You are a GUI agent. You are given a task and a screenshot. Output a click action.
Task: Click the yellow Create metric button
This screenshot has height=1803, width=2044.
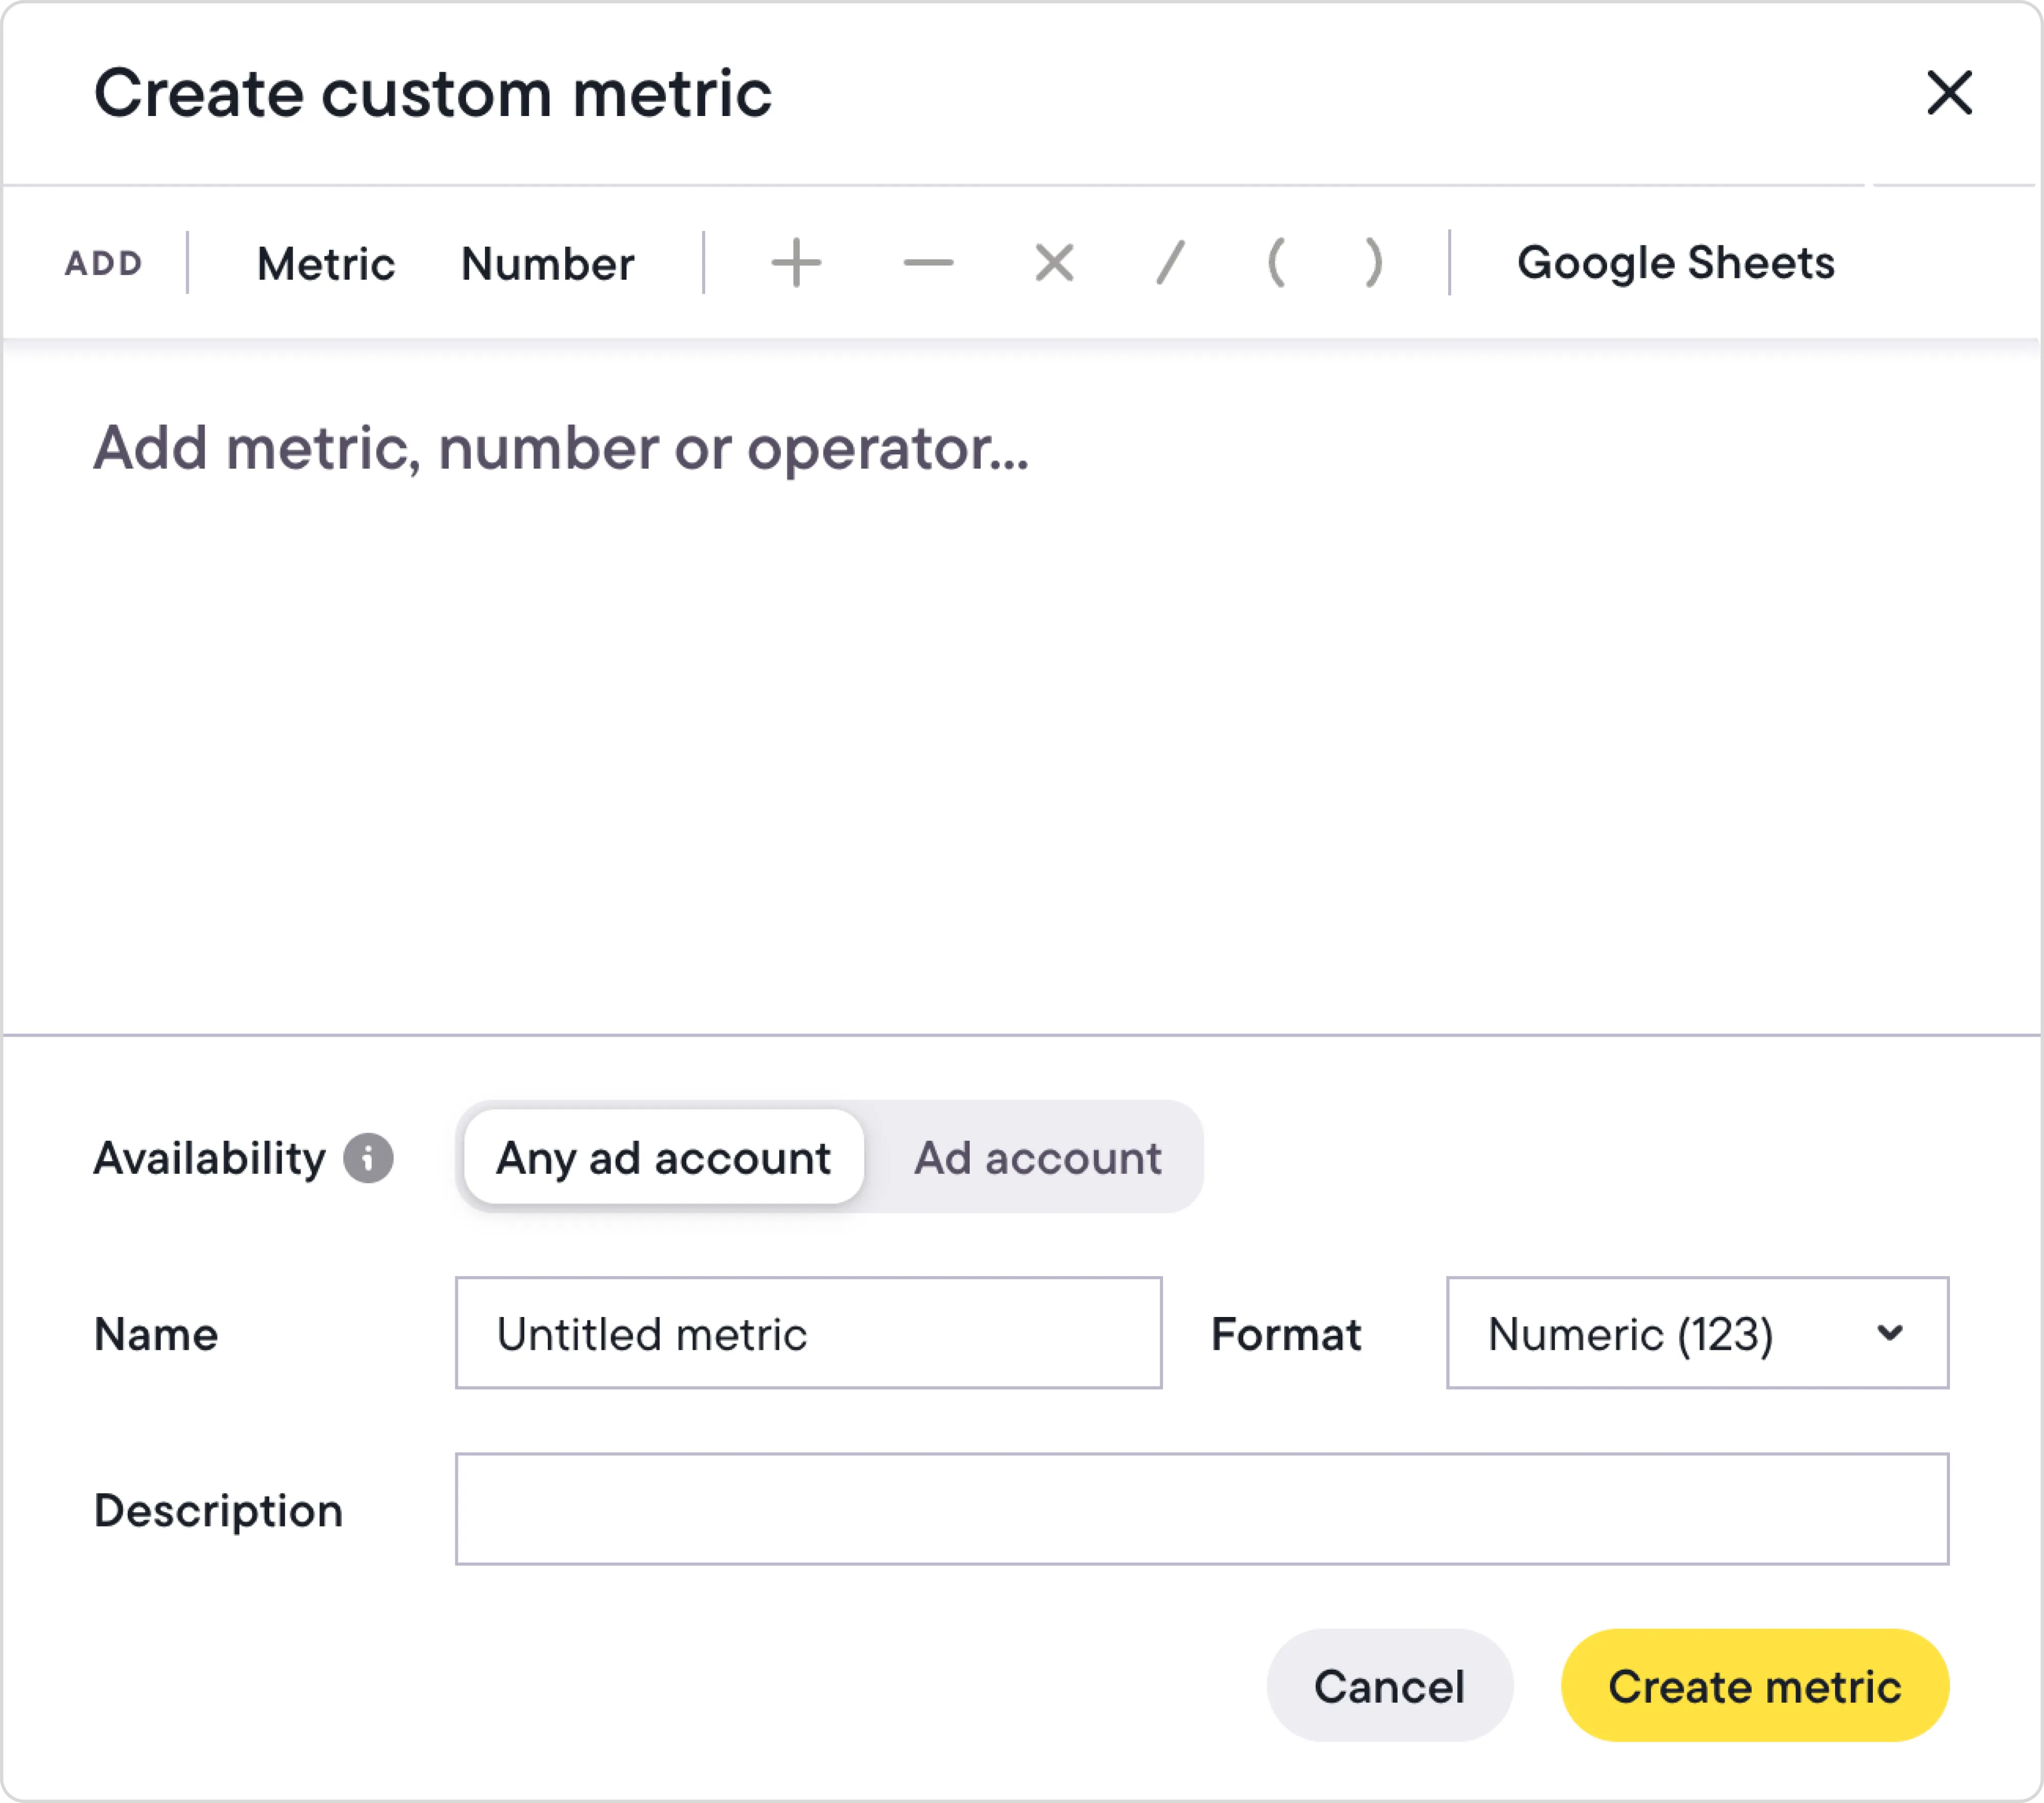[x=1754, y=1687]
